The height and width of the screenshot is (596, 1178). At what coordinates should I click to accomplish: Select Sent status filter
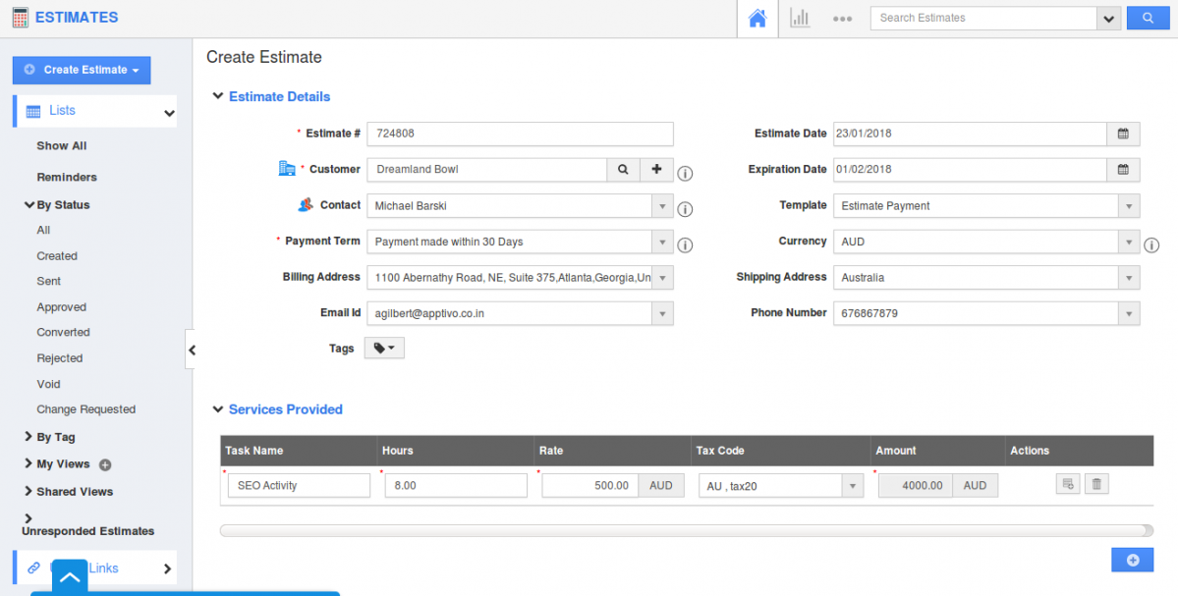(49, 281)
